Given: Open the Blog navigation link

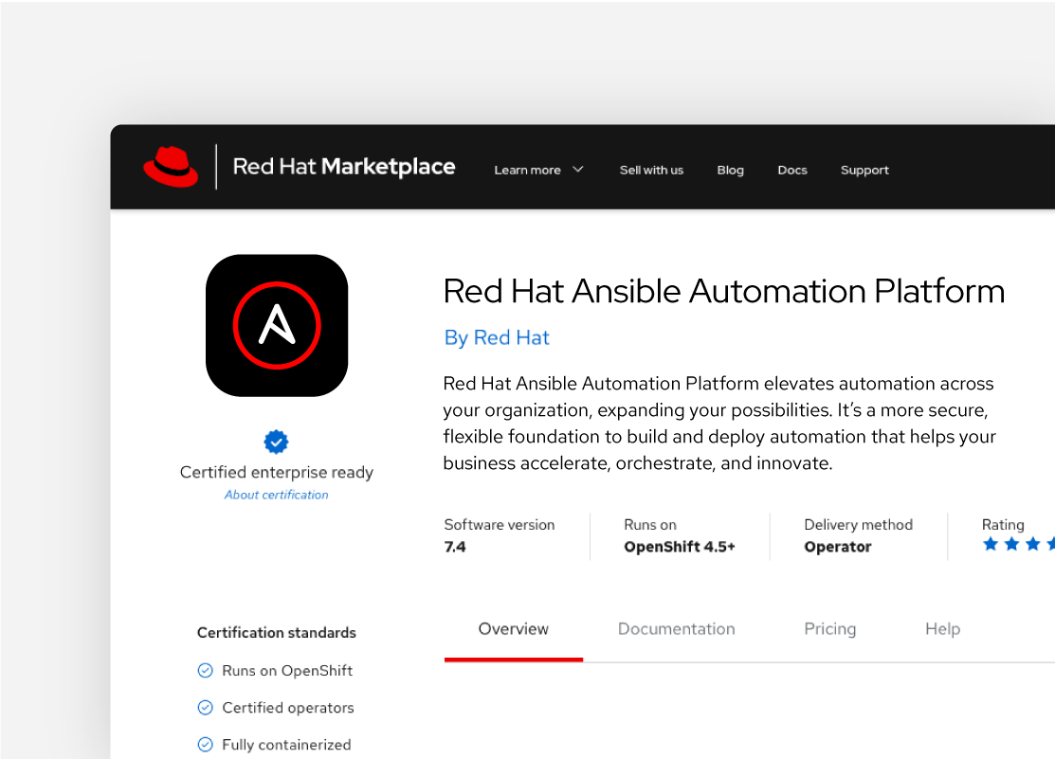Looking at the screenshot, I should pos(730,171).
